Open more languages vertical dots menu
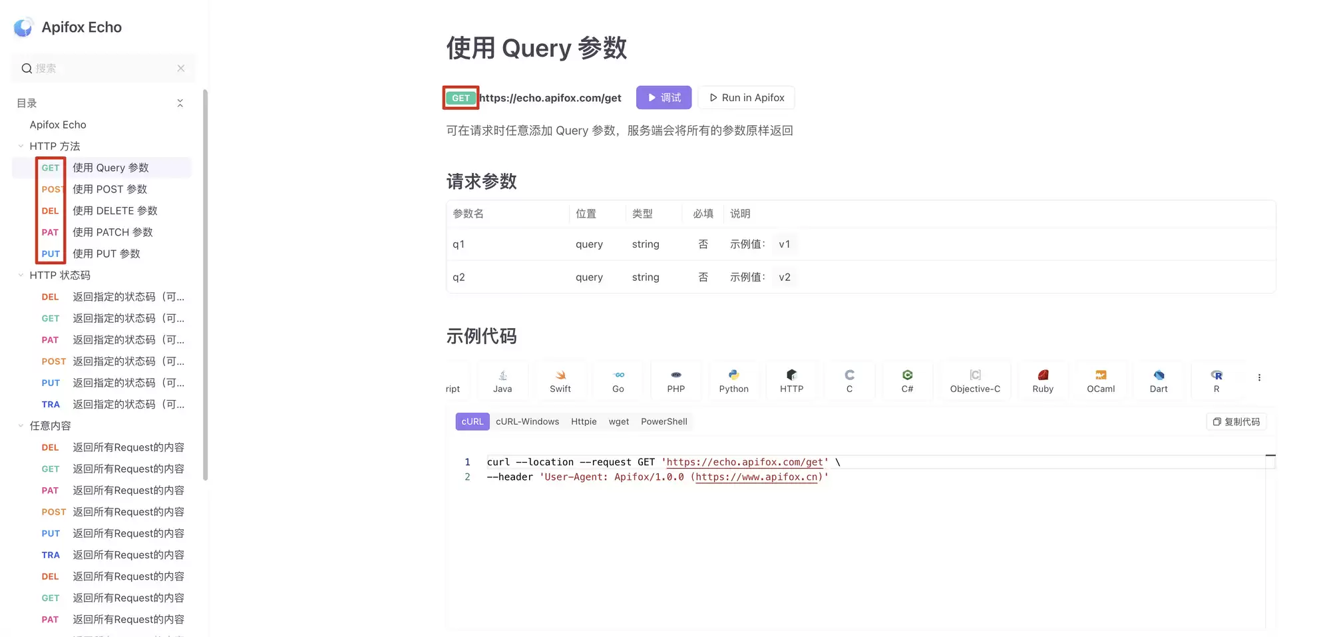The height and width of the screenshot is (637, 1331). (x=1259, y=377)
